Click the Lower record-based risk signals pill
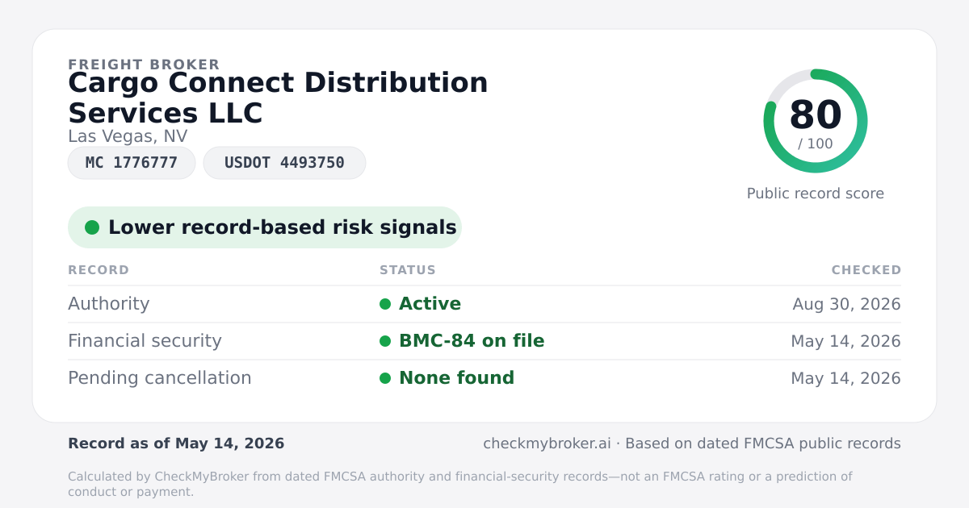Screen dimensions: 969x508 (x=265, y=227)
